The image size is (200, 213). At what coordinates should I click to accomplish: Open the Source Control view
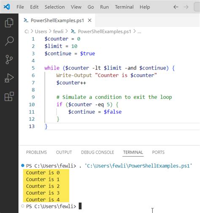9,59
